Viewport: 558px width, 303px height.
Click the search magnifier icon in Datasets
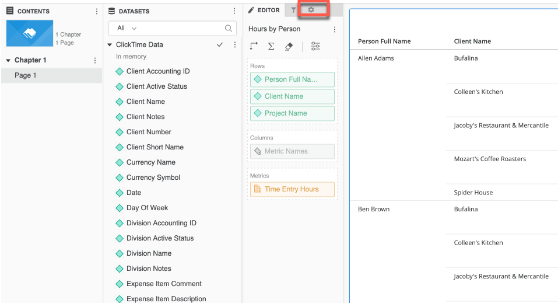229,28
